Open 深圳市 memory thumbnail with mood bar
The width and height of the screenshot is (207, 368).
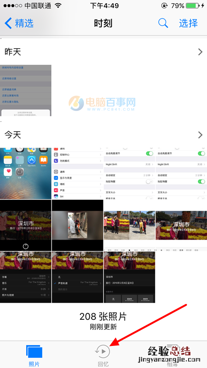tap(181, 225)
